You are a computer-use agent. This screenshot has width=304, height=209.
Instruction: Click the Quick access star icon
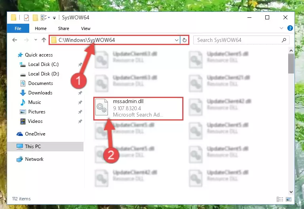pyautogui.click(x=20, y=55)
